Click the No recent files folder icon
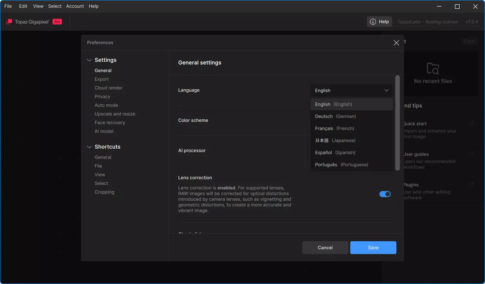The width and height of the screenshot is (485, 284). [433, 68]
